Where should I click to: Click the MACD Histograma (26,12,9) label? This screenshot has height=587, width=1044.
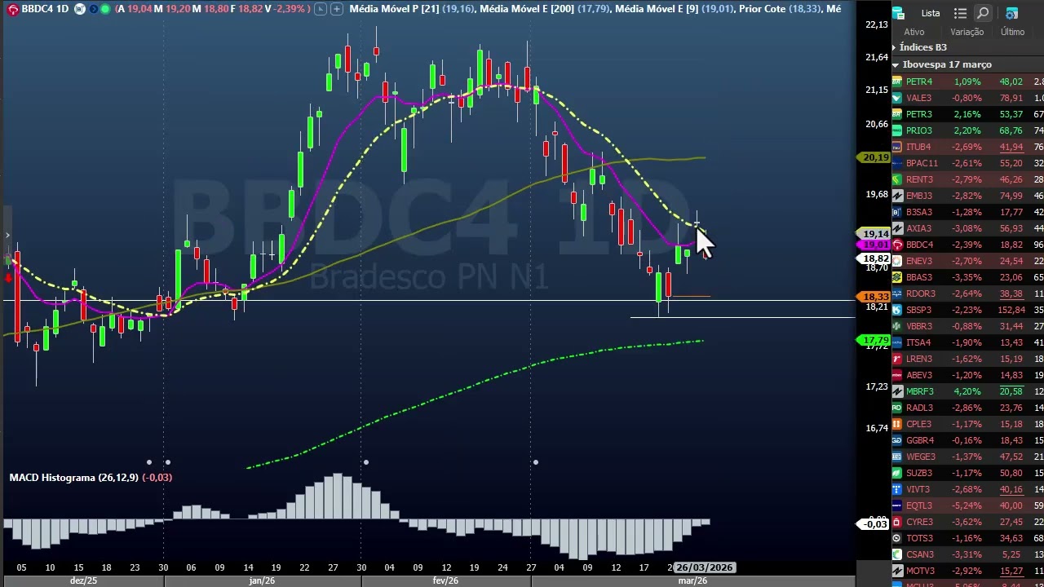[74, 477]
